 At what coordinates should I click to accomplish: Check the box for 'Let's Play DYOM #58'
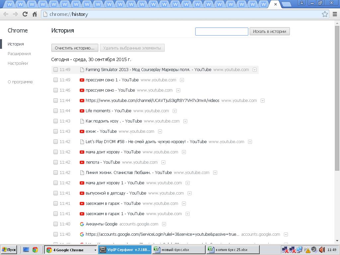pos(56,141)
